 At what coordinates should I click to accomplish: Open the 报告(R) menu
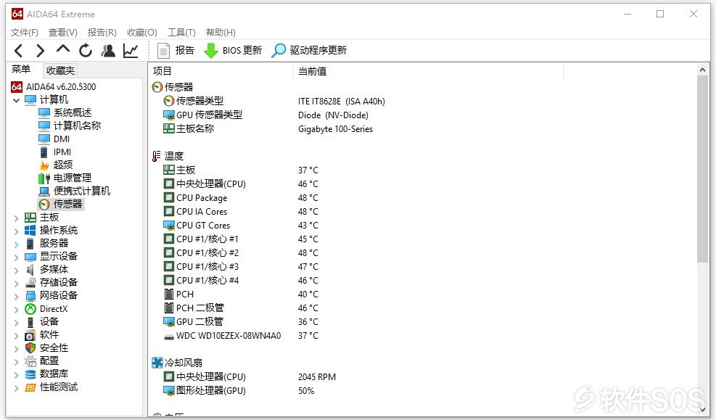[x=102, y=33]
